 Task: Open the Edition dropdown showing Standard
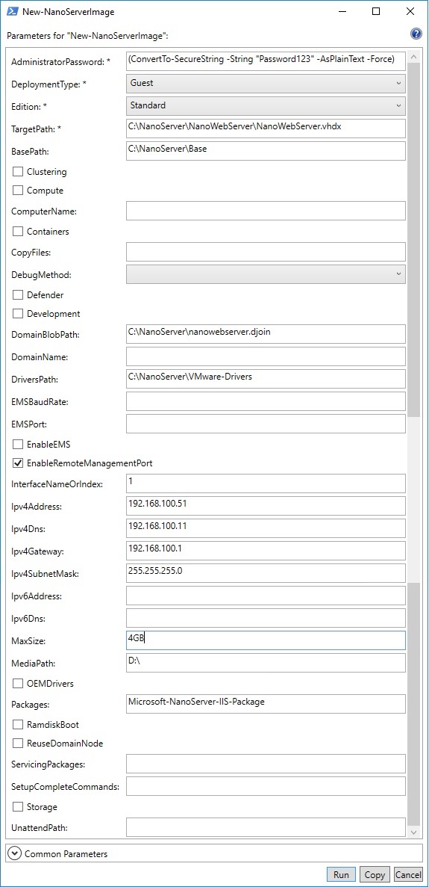266,105
